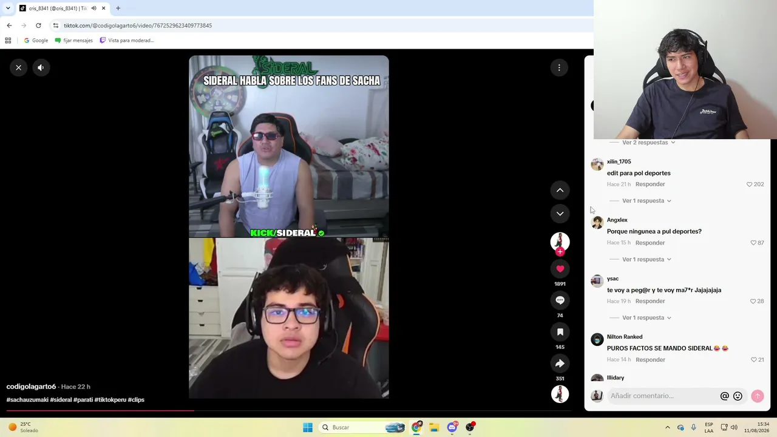This screenshot has height=437, width=777.
Task: Share the video using the arrow icon
Action: [560, 364]
